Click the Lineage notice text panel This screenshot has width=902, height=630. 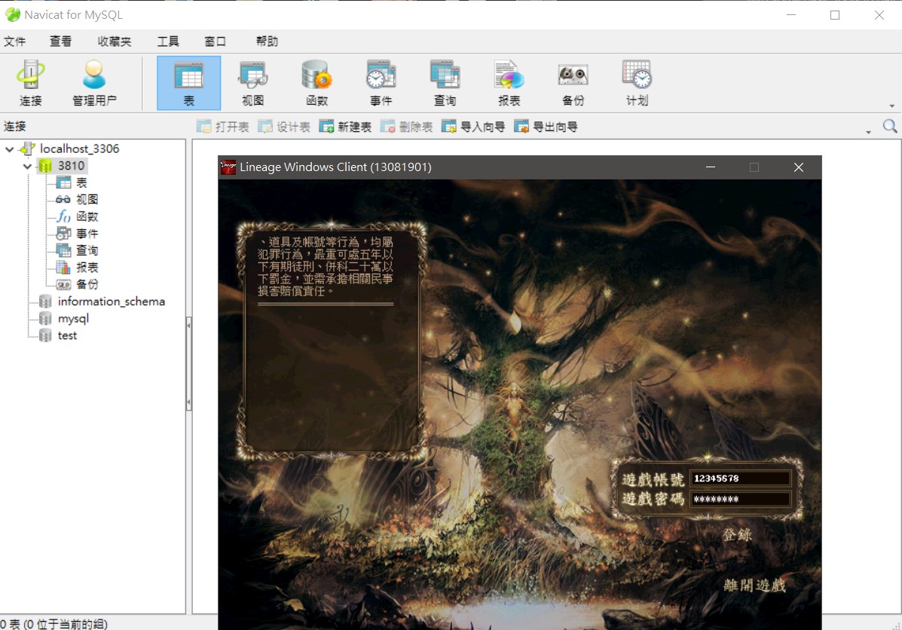tap(332, 340)
